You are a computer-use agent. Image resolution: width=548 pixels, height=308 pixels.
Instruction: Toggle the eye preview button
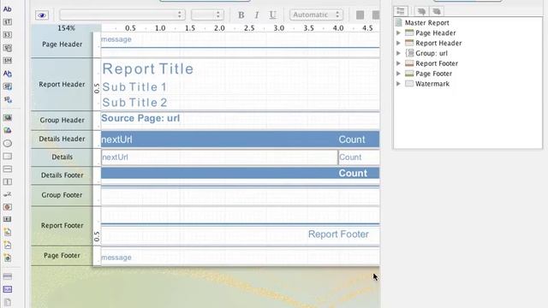[42, 15]
